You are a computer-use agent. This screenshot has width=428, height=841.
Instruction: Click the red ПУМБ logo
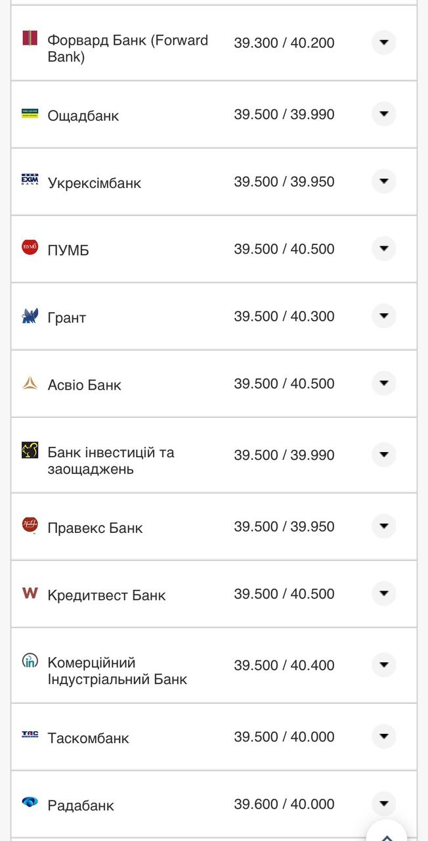[x=29, y=248]
